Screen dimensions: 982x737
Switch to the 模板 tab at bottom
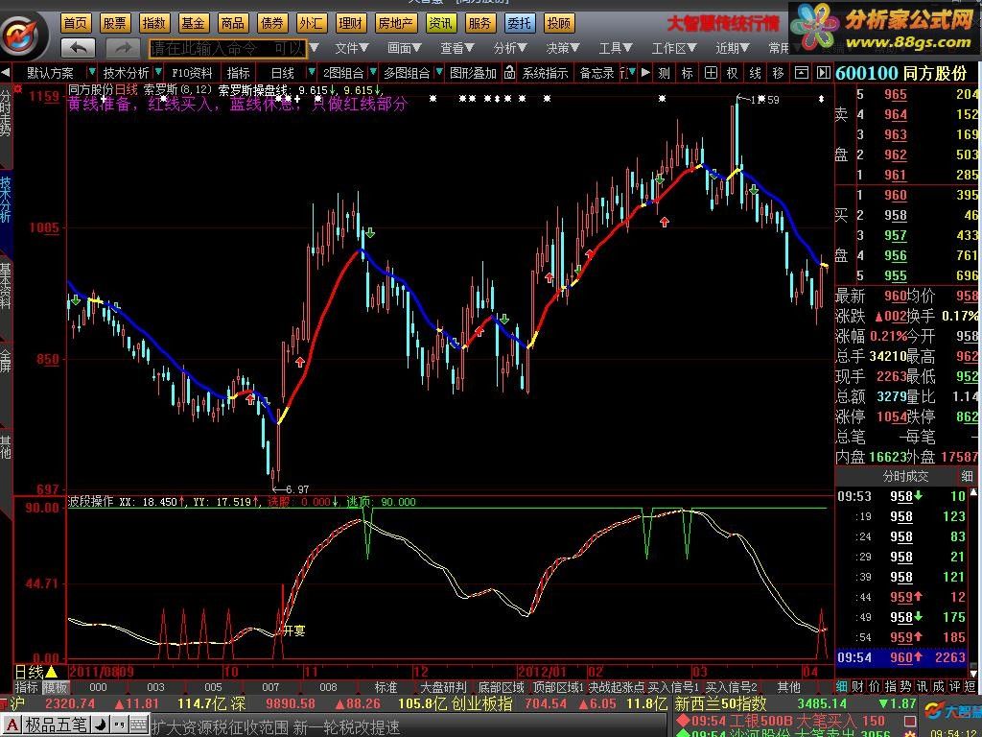[55, 687]
